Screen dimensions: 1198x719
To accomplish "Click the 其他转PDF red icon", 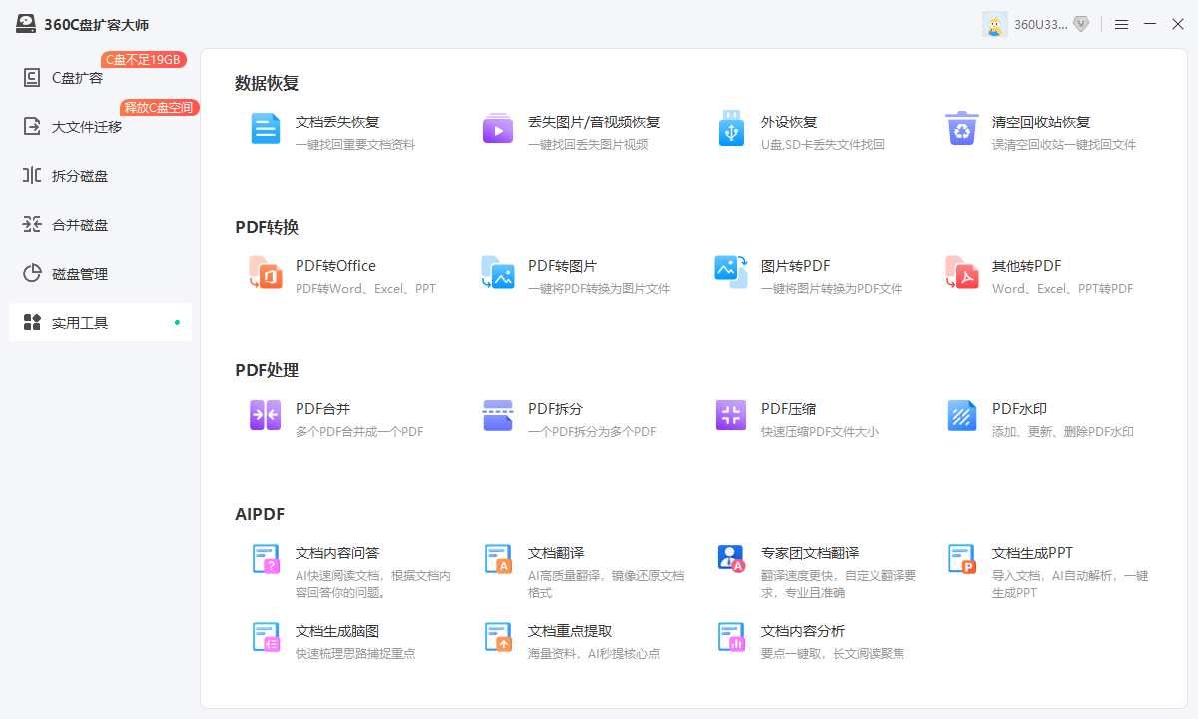I will [962, 273].
